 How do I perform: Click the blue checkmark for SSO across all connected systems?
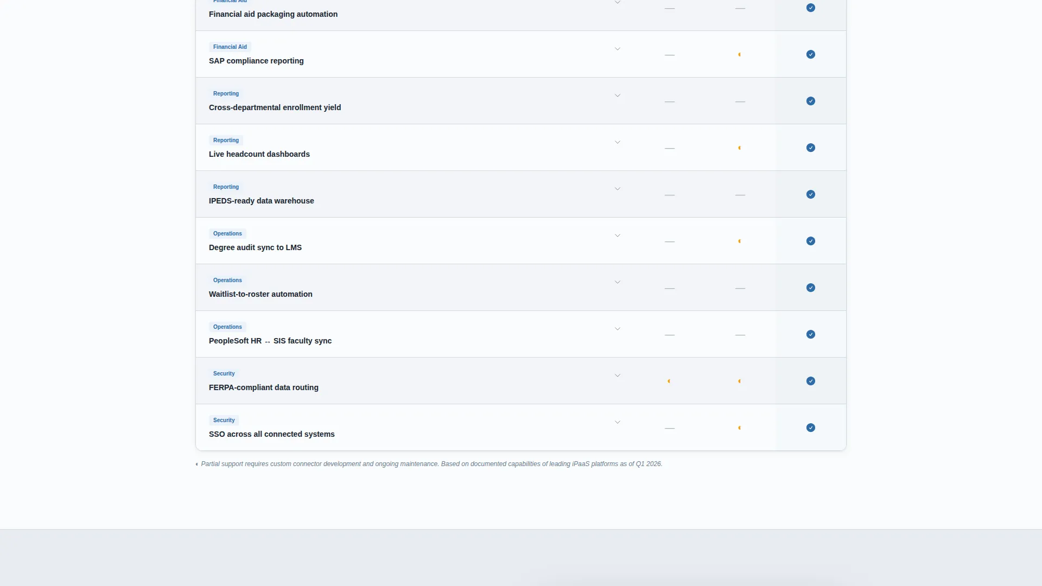coord(810,428)
